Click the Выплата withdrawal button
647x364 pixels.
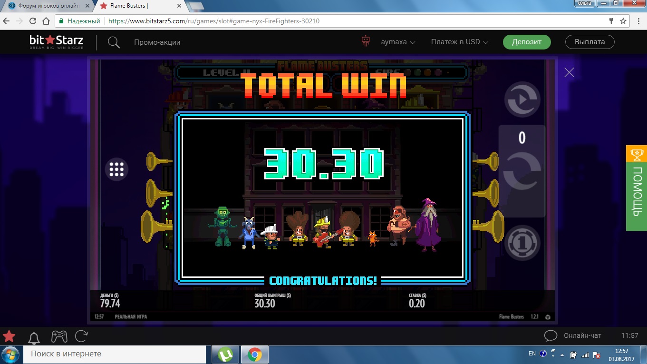(589, 42)
